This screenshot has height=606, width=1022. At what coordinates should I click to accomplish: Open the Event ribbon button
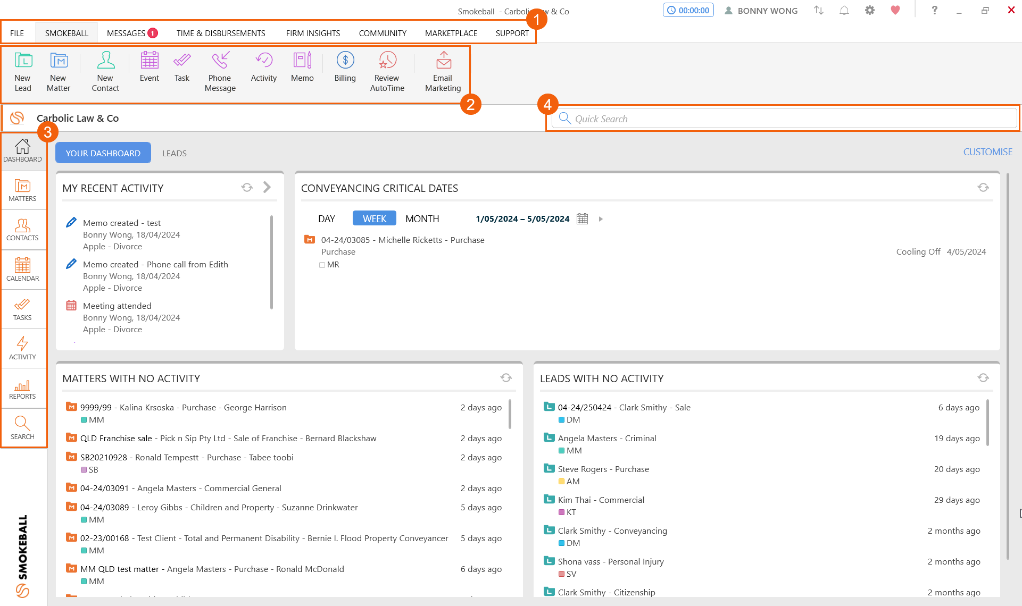click(x=149, y=67)
